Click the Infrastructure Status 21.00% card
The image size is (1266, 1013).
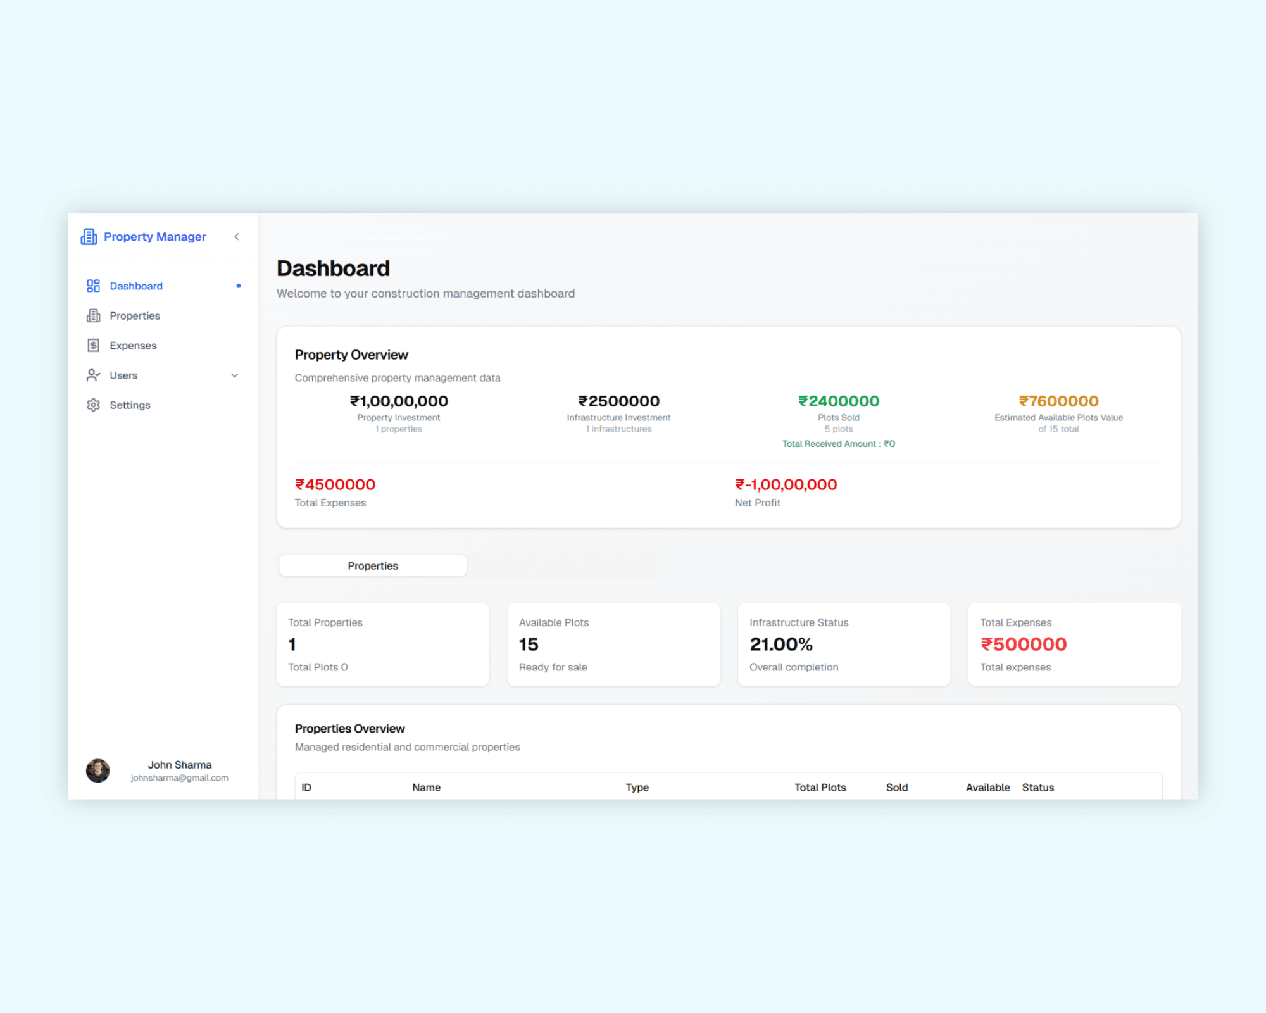click(844, 645)
